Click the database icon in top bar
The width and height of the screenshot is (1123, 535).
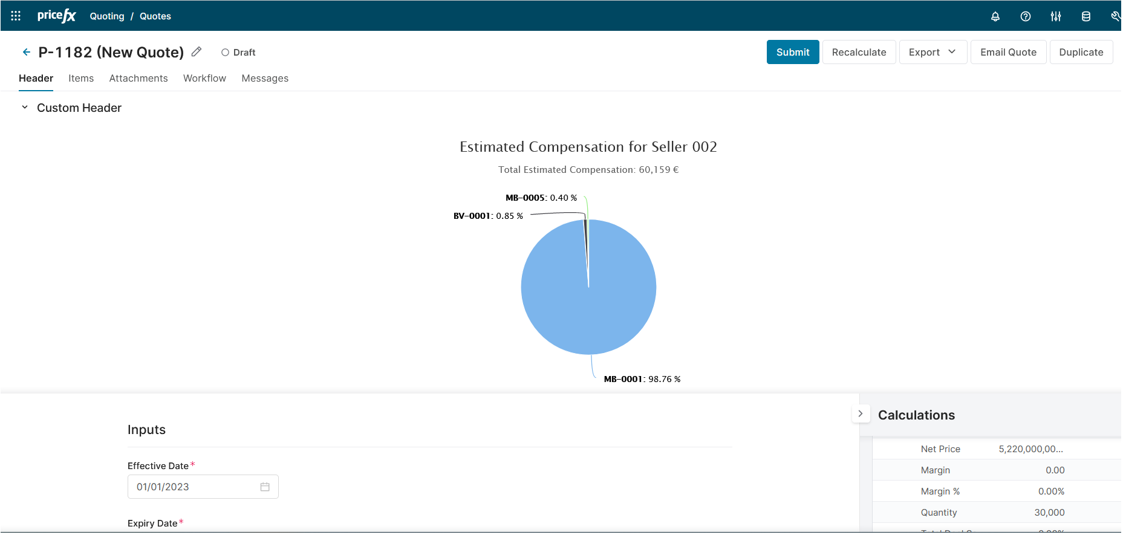coord(1086,16)
